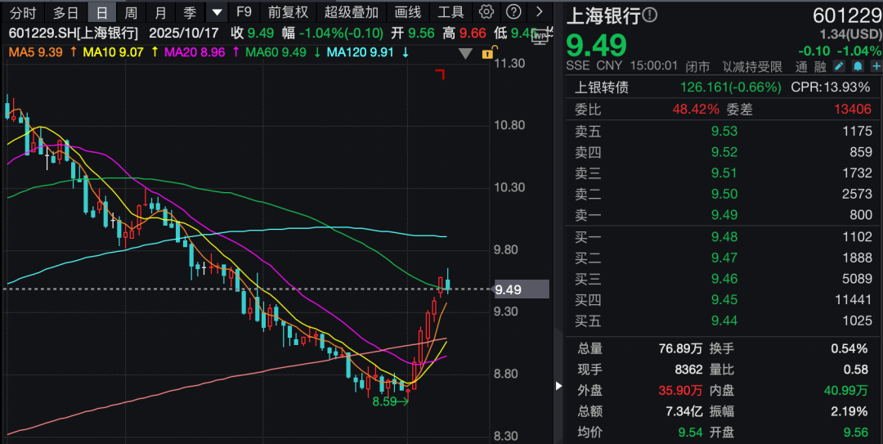Open chart settings gear icon

(486, 12)
